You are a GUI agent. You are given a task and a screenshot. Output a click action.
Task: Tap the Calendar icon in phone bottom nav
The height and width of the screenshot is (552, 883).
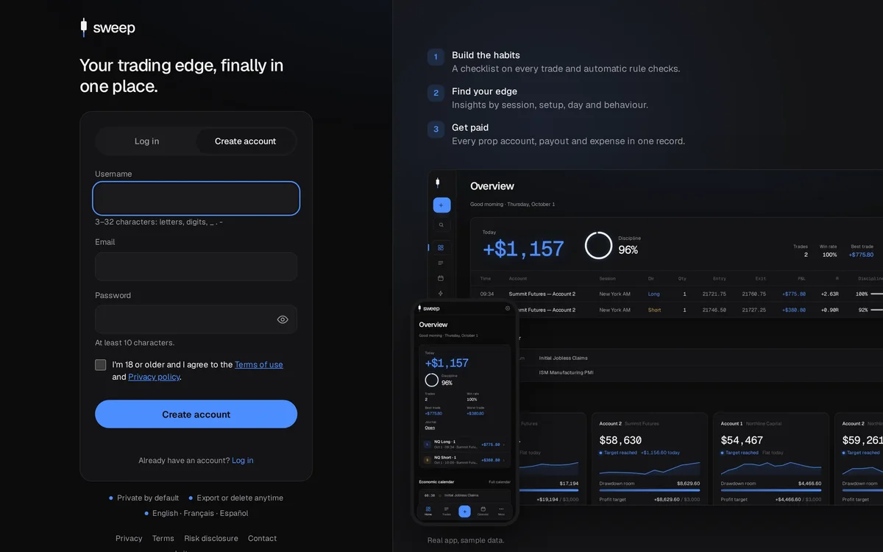(x=483, y=510)
